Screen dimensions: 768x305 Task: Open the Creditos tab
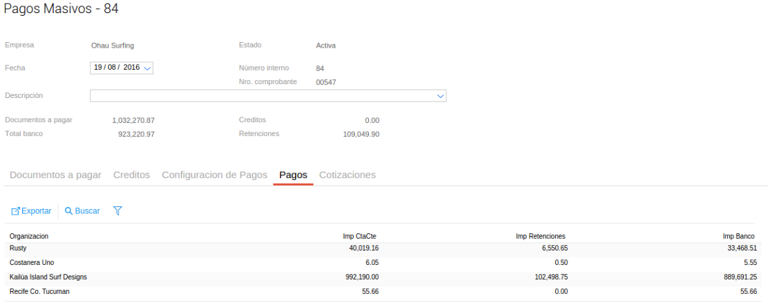[x=131, y=175]
